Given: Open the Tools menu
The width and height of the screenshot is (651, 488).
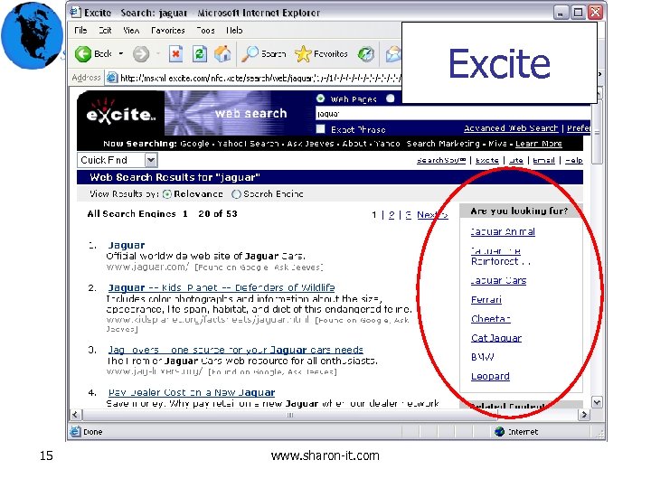Looking at the screenshot, I should click(205, 31).
